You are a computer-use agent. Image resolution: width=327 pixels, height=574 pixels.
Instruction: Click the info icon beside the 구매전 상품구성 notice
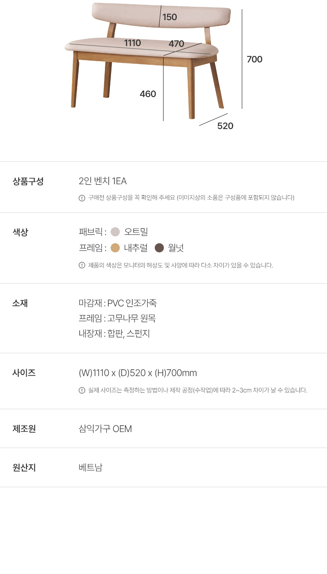[82, 198]
